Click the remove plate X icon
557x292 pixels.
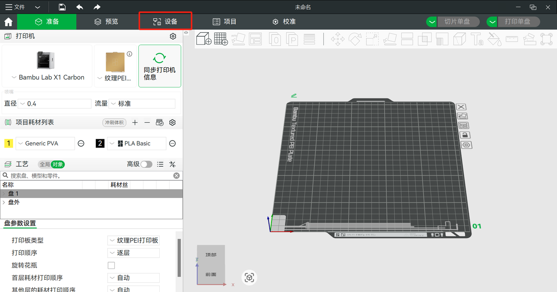click(x=461, y=107)
